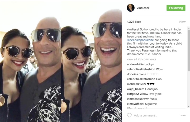This screenshot has width=190, height=122.
Task: Open iammosesbrown commenter profile
Action: click(x=138, y=99)
